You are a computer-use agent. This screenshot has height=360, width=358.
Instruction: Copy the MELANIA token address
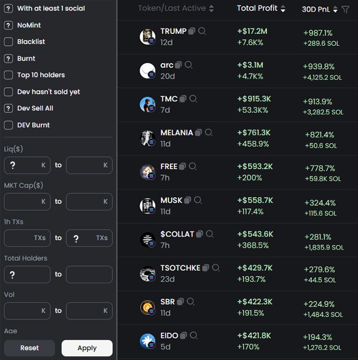[198, 133]
